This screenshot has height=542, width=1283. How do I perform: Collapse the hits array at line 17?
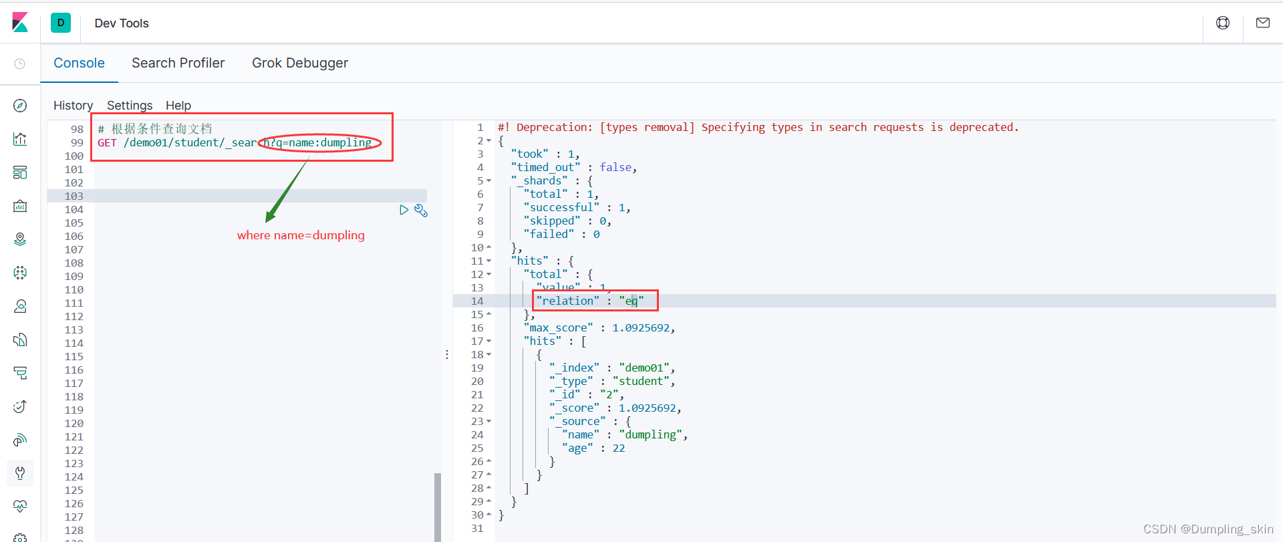489,342
